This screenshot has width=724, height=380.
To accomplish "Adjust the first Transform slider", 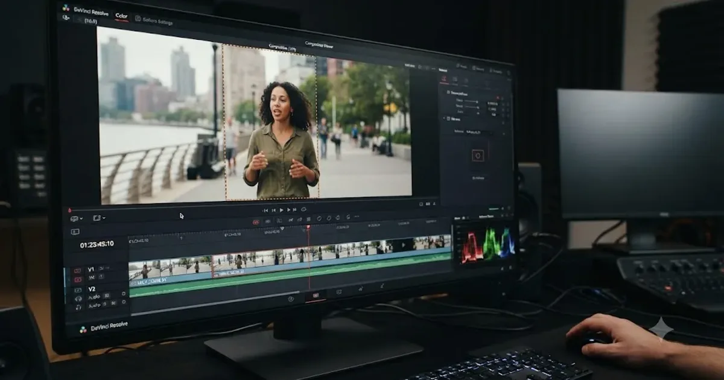I will [x=470, y=101].
